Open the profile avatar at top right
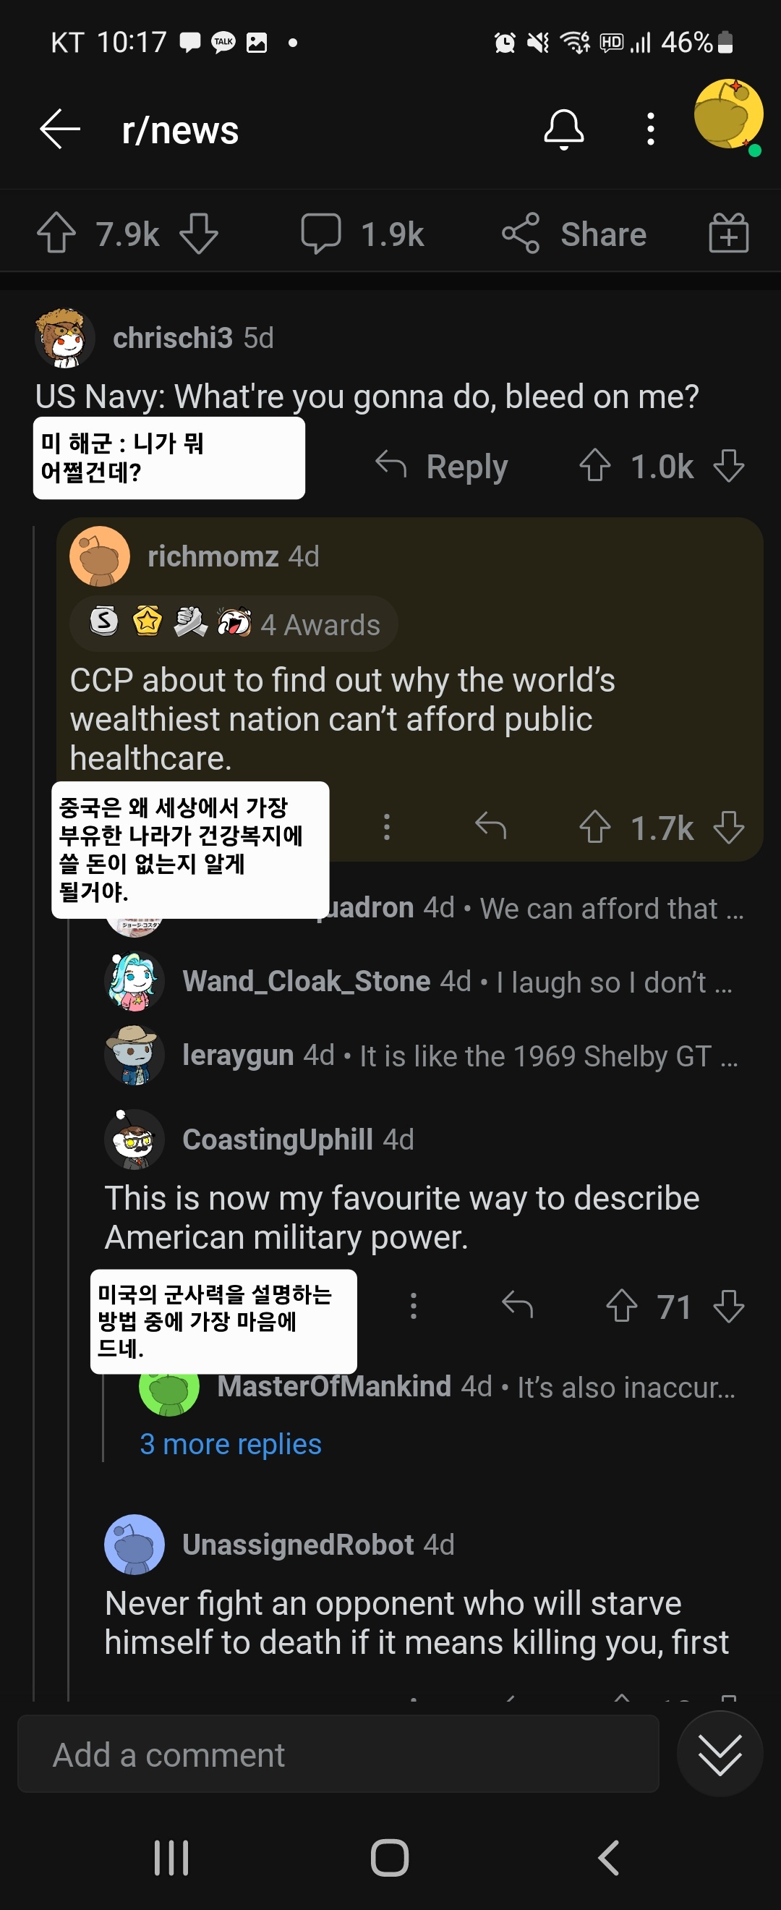 coord(727,115)
